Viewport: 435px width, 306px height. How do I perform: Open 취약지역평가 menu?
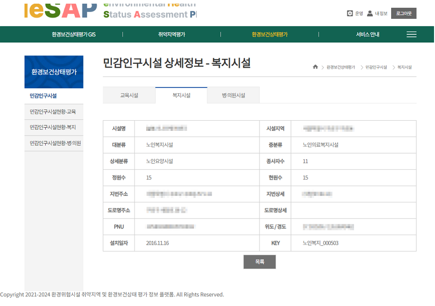pyautogui.click(x=172, y=34)
